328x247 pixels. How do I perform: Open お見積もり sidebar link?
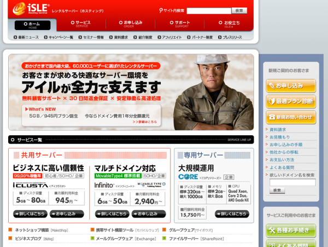280,137
